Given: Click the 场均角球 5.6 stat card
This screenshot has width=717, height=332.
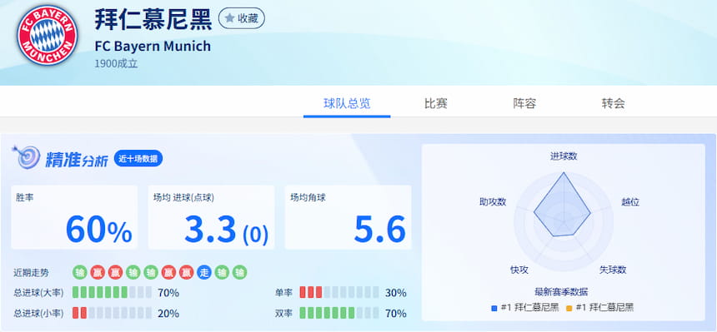Looking at the screenshot, I should [x=348, y=217].
